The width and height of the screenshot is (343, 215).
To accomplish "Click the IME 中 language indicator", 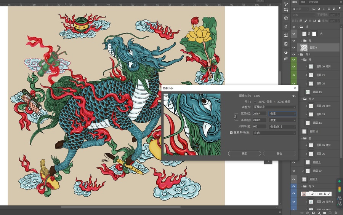I will tap(308, 194).
